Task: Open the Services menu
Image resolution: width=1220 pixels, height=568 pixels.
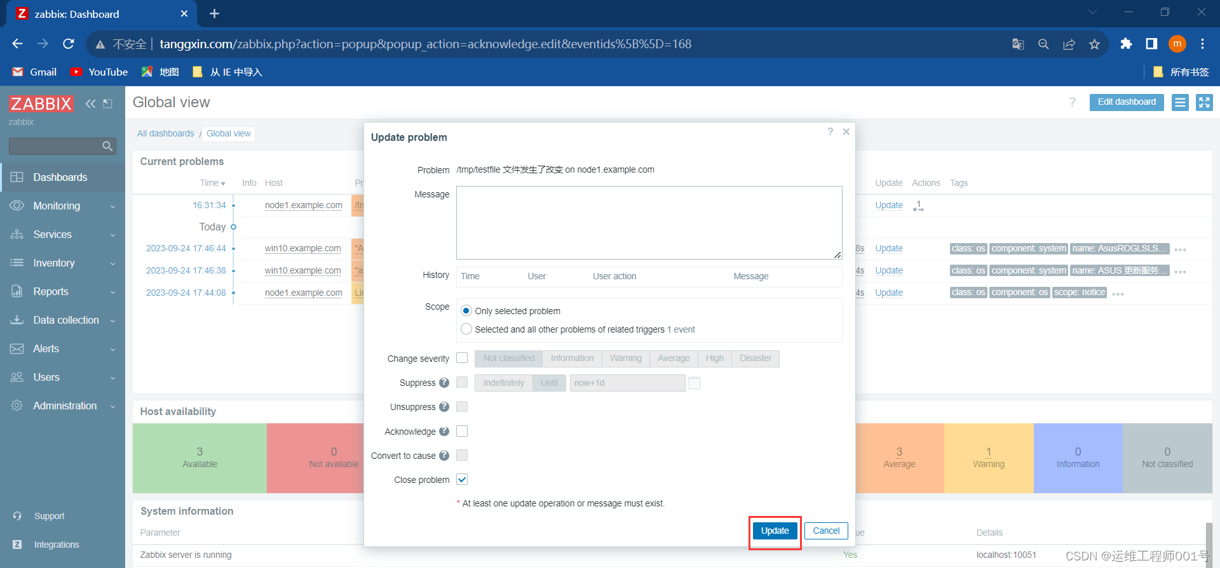Action: point(62,234)
